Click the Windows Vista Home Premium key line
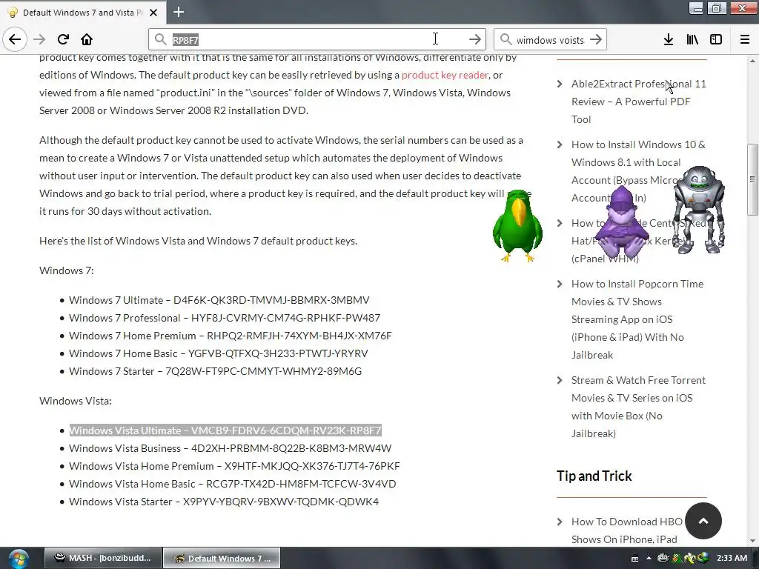The height and width of the screenshot is (569, 759). pos(234,466)
